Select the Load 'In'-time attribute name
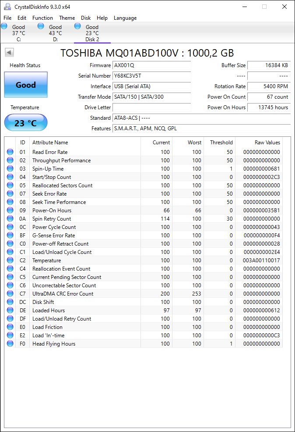295x432 pixels. [49, 336]
